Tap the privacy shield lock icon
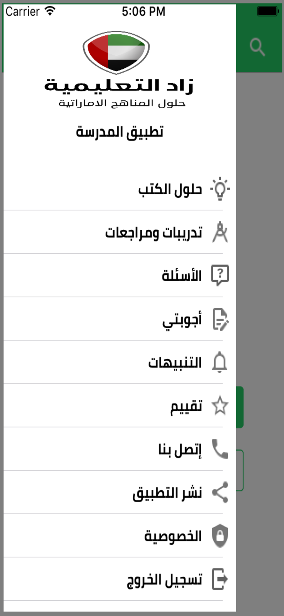 (220, 536)
